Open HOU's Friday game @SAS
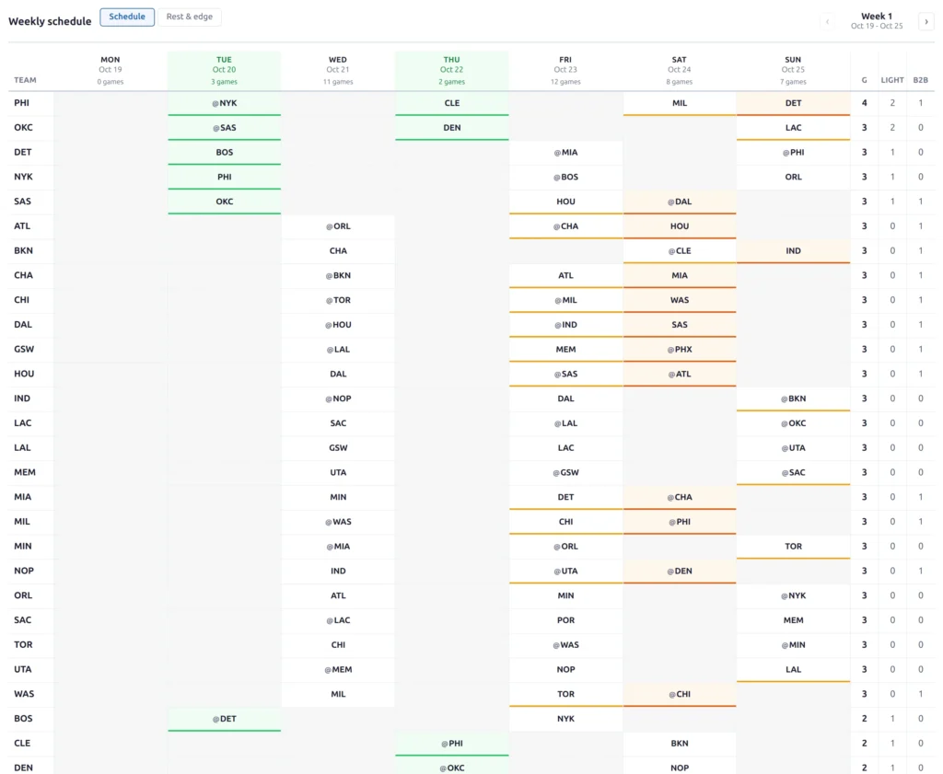The image size is (943, 774). click(565, 375)
